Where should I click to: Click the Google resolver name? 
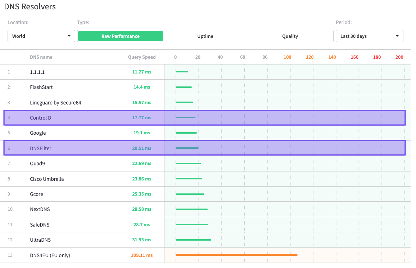click(x=38, y=133)
